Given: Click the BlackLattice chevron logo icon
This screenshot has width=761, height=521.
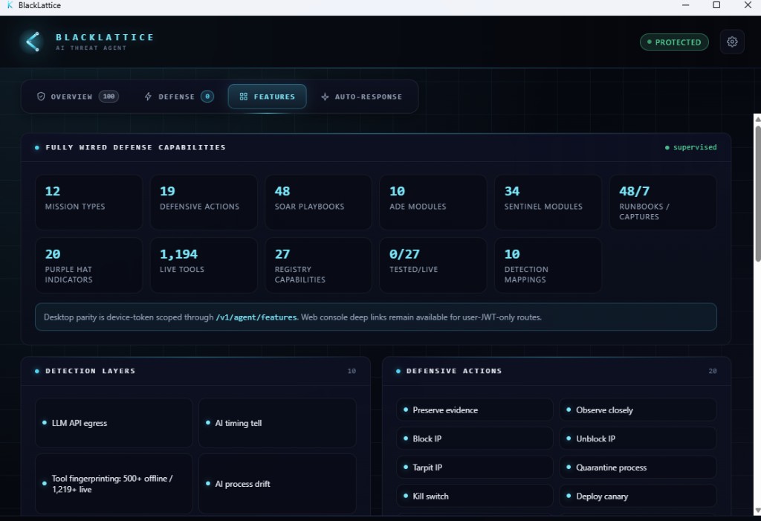Looking at the screenshot, I should pyautogui.click(x=33, y=42).
